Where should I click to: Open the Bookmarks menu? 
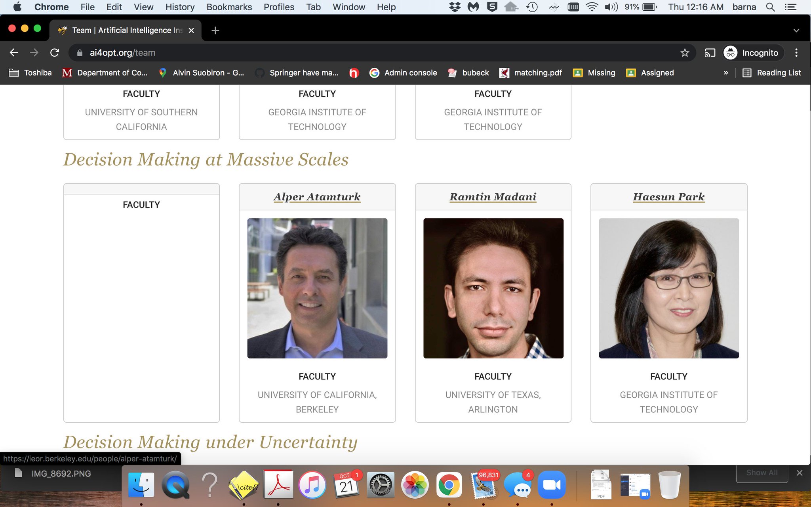pyautogui.click(x=229, y=7)
